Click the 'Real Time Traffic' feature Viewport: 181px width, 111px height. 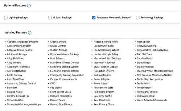[103, 96]
